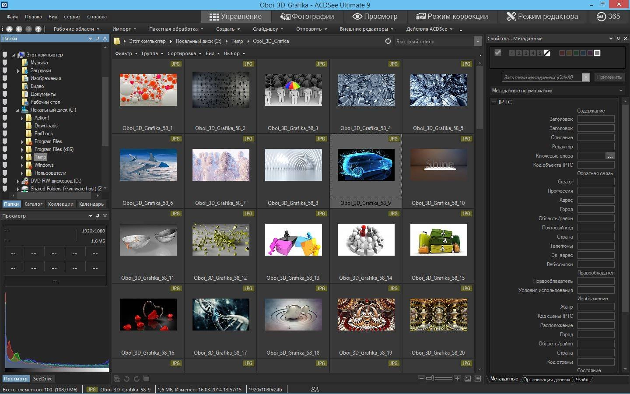Open the 365 mode
Image resolution: width=630 pixels, height=394 pixels.
pyautogui.click(x=608, y=16)
